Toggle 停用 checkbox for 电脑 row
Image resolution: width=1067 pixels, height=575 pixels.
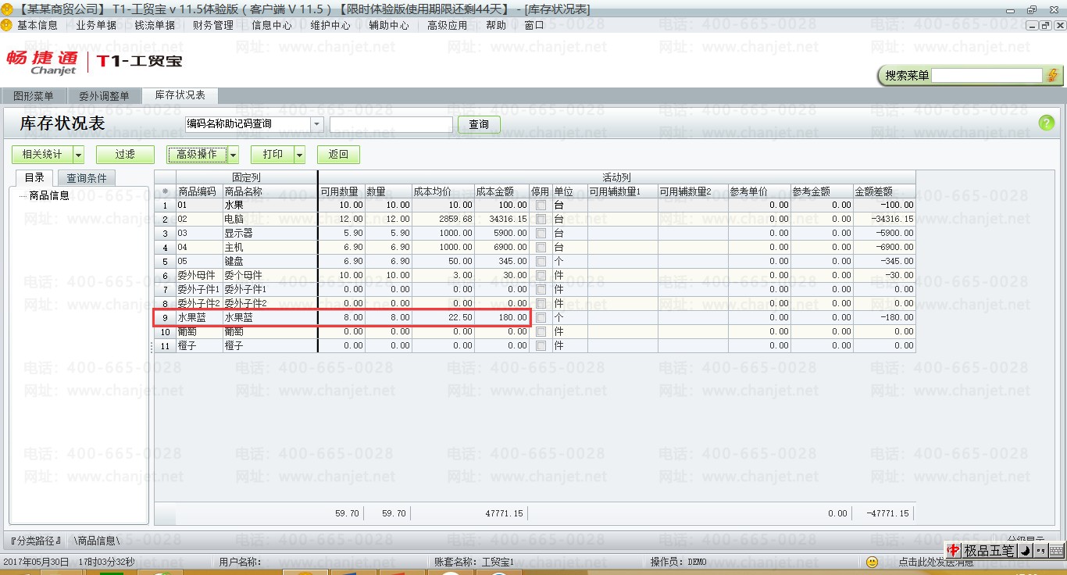click(x=541, y=219)
